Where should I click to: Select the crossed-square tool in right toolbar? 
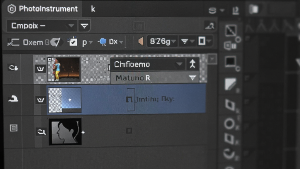231,30
